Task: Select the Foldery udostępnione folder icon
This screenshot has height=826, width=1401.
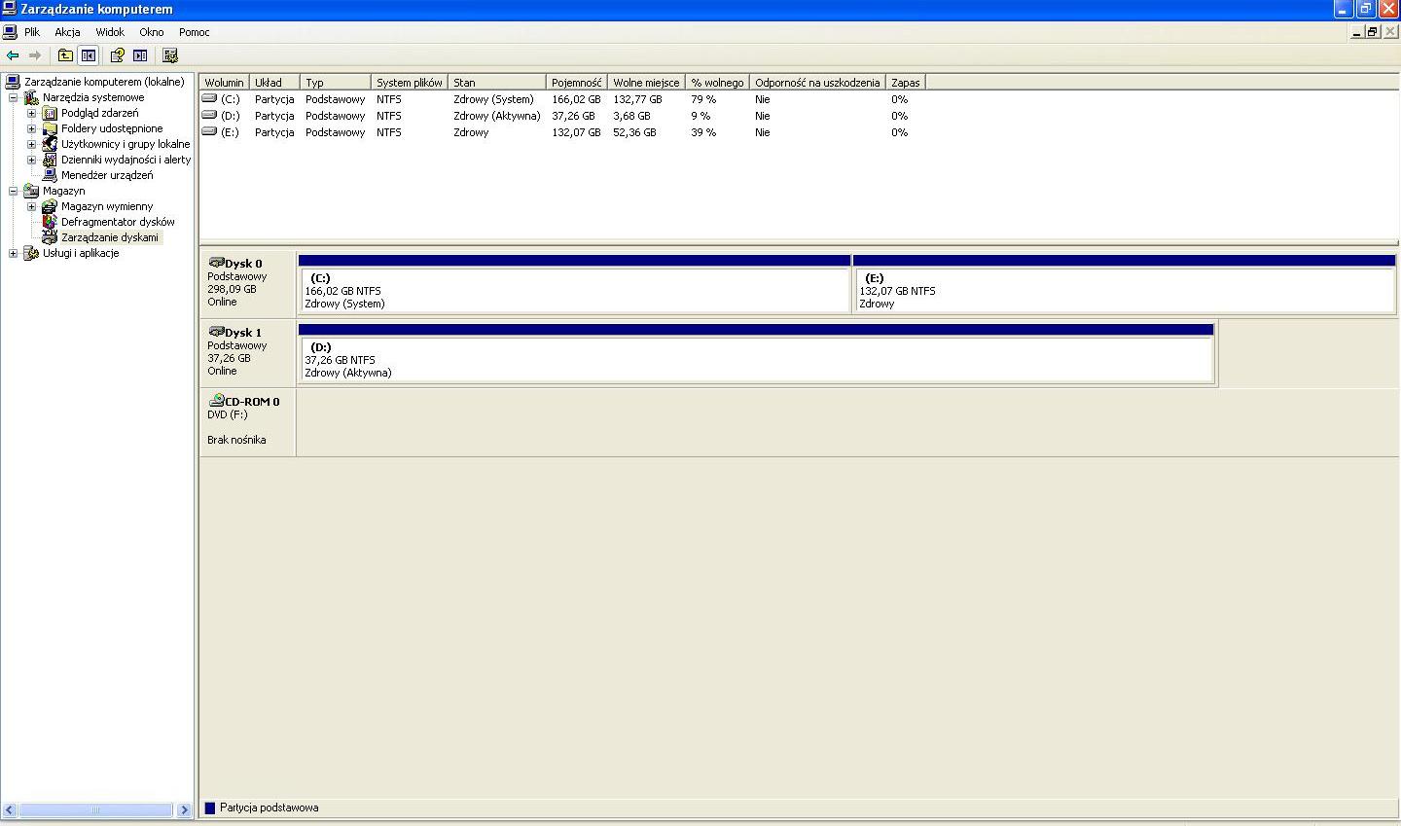Action: coord(50,128)
